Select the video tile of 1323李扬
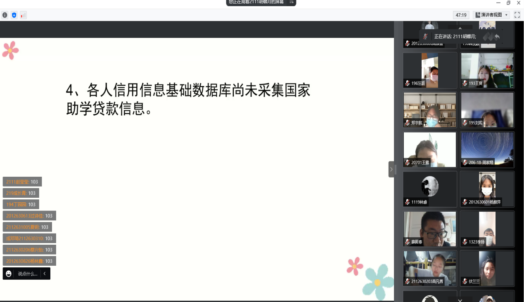The height and width of the screenshot is (302, 524). [x=487, y=229]
